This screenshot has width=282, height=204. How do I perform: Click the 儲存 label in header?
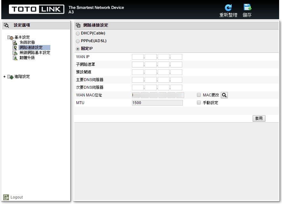(247, 15)
